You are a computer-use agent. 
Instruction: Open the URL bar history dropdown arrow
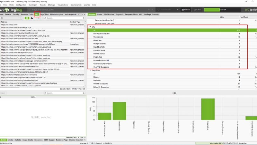pyautogui.click(x=152, y=10)
